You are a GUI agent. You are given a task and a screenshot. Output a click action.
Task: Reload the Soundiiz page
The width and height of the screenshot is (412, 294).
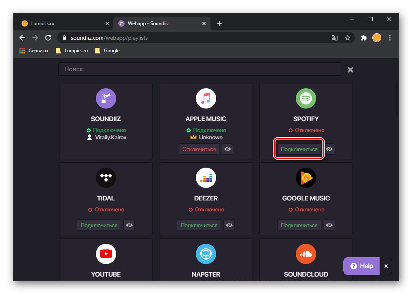point(48,38)
